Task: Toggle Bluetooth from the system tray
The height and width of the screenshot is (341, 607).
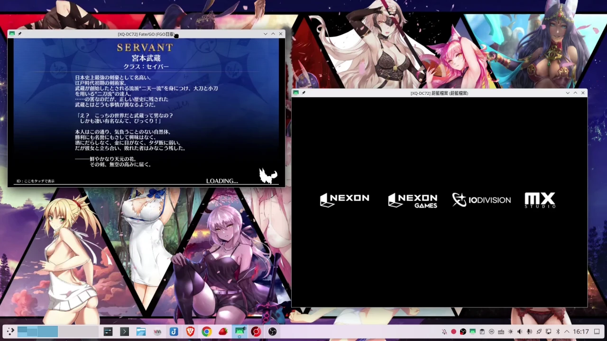Action: point(558,332)
